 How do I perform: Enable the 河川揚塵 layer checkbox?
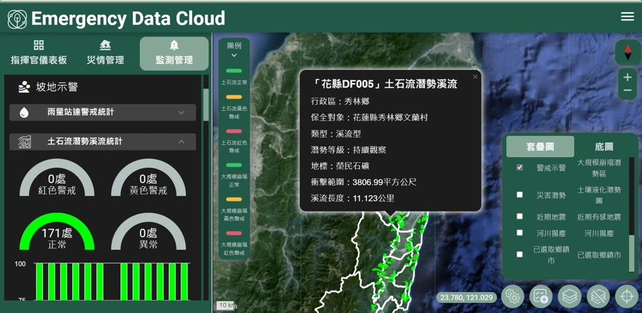[x=519, y=233]
